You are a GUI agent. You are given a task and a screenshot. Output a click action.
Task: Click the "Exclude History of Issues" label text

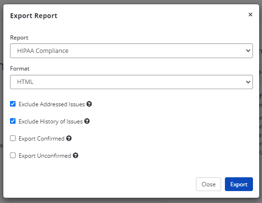tap(50, 121)
